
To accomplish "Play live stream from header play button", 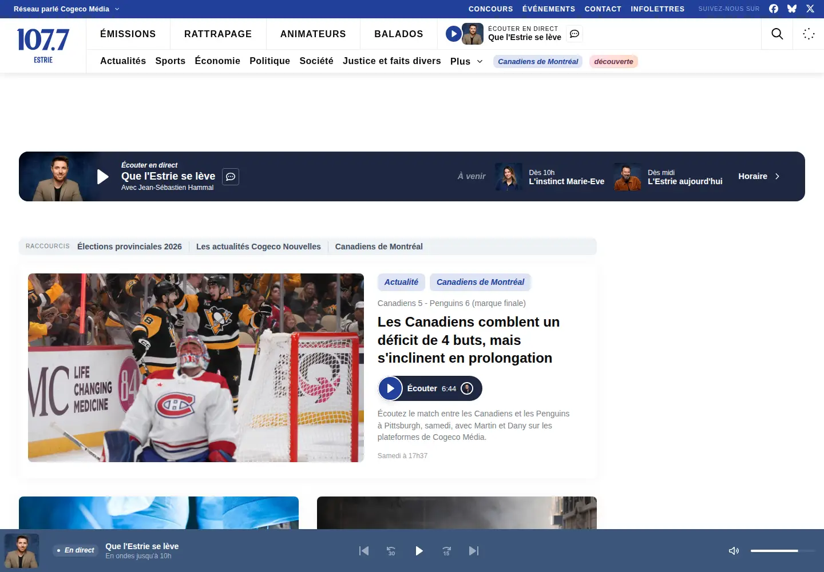I will point(453,34).
